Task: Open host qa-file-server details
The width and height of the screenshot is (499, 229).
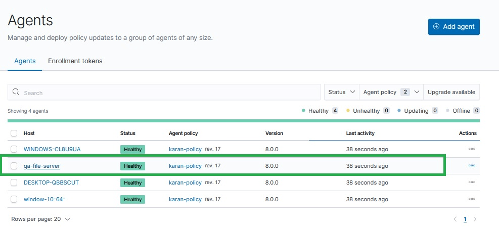Action: pyautogui.click(x=42, y=166)
